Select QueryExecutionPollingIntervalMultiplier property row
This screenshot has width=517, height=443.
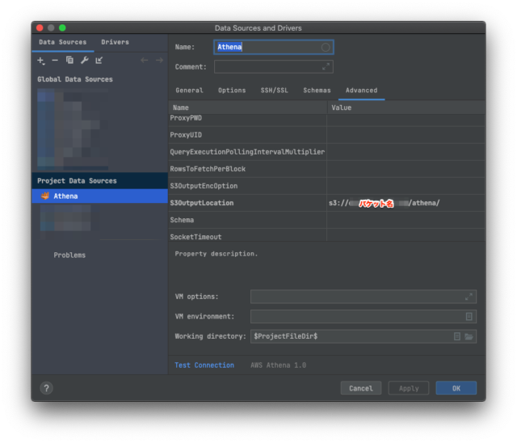pos(326,152)
